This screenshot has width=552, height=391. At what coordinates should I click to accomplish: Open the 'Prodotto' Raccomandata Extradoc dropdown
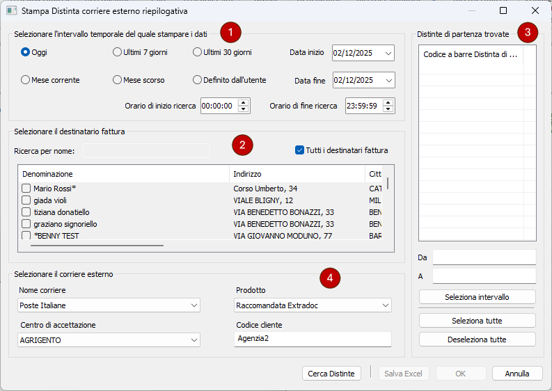coord(385,305)
